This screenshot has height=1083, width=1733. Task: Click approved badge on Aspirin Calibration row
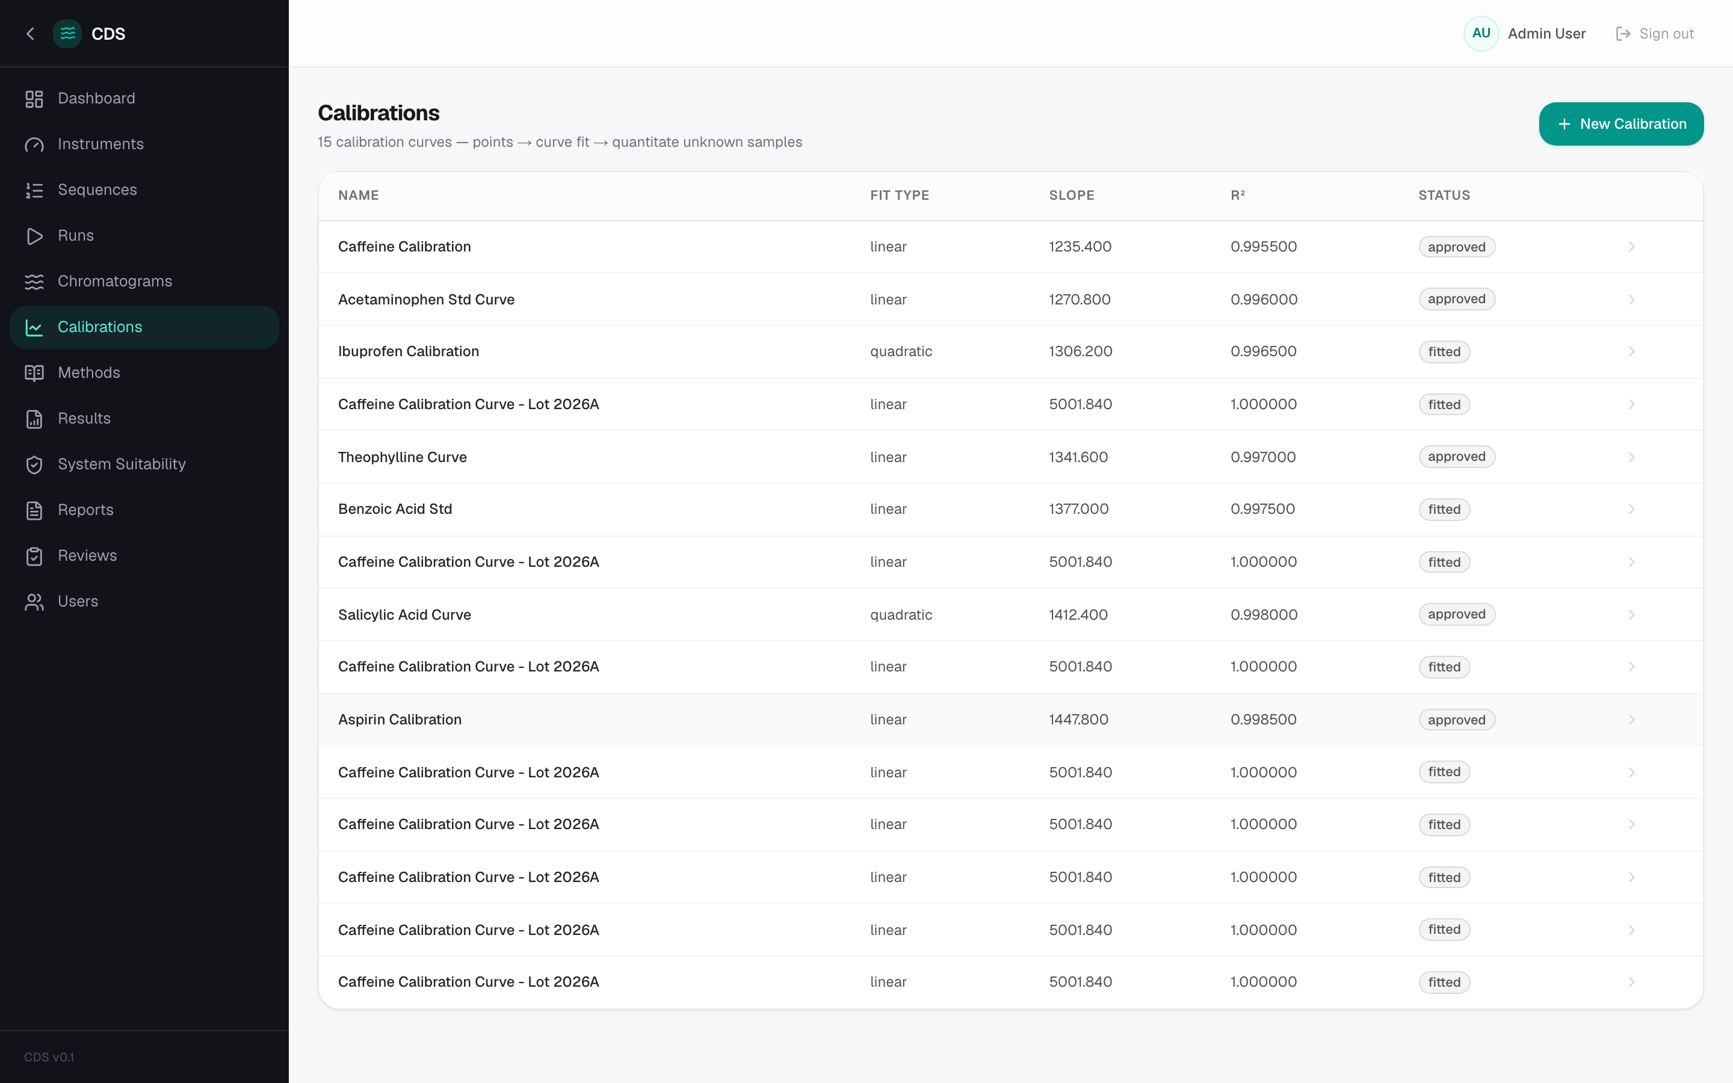tap(1457, 720)
